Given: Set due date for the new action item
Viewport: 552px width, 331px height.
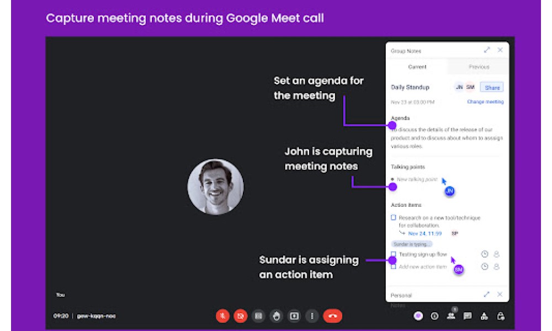Looking at the screenshot, I should pos(485,266).
